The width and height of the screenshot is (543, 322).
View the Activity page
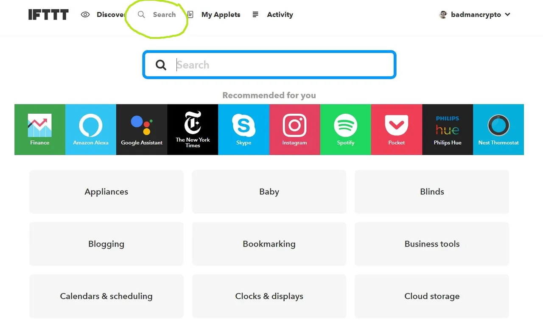(280, 14)
